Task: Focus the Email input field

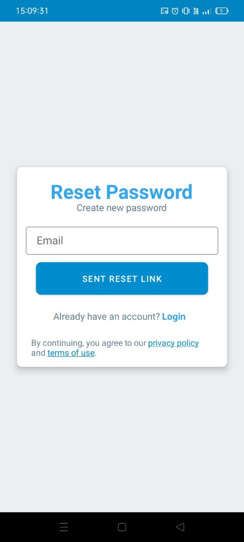Action: pos(122,240)
